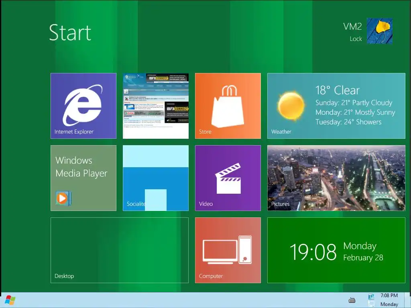The image size is (411, 308).
Task: Open the Pictures tile with city photo
Action: click(x=336, y=178)
